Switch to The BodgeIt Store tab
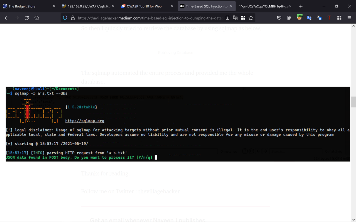The height and width of the screenshot is (222, 356). coord(29,6)
